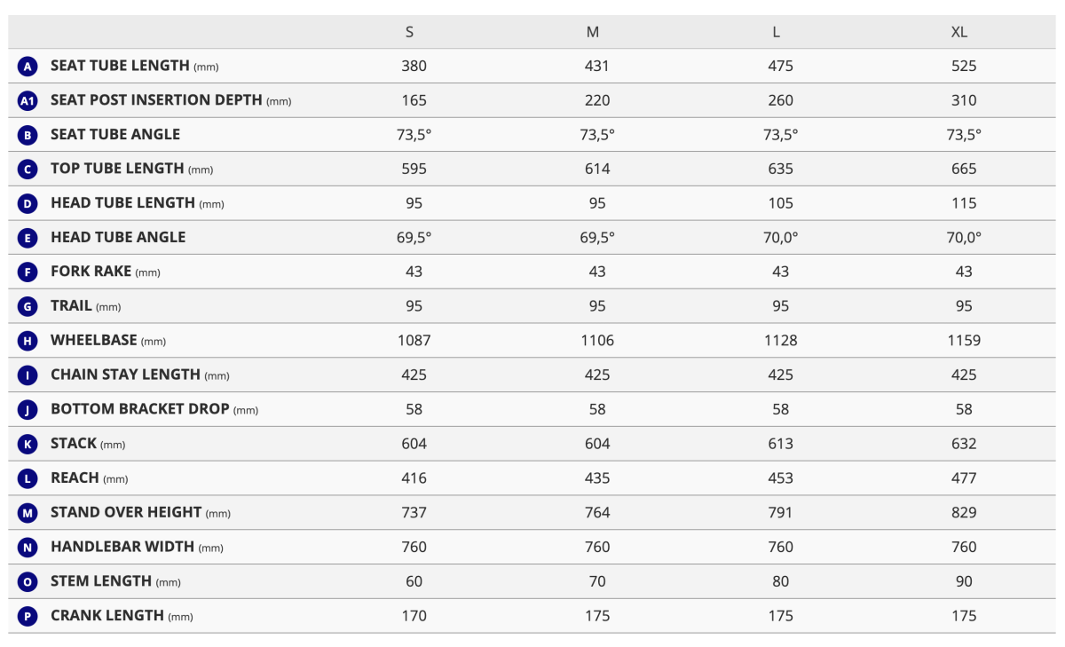1065x647 pixels.
Task: Click the B badge for seat tube angle
Action: [x=28, y=135]
